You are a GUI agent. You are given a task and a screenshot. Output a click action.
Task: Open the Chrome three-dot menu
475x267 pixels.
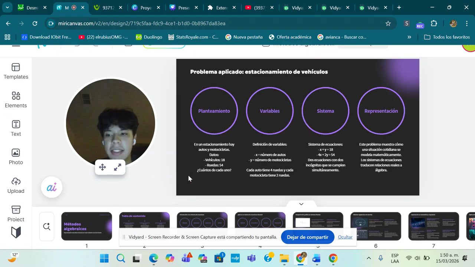point(466,23)
